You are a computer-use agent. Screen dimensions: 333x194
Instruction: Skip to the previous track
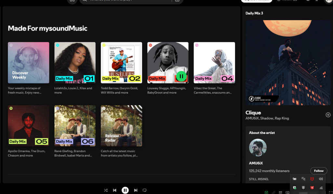coord(115,190)
